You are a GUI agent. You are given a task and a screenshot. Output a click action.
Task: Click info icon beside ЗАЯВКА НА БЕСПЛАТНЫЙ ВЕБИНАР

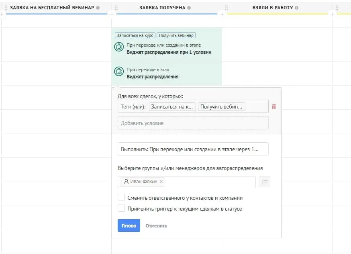[x=98, y=8]
